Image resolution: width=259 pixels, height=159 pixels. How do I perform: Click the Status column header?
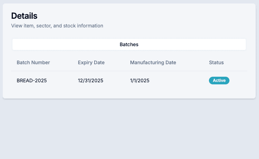[216, 62]
